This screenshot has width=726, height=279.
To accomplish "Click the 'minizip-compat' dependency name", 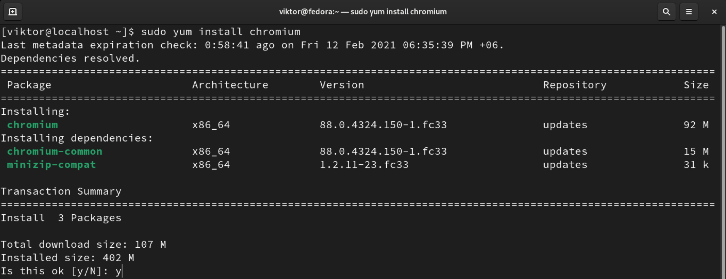I will tap(51, 165).
